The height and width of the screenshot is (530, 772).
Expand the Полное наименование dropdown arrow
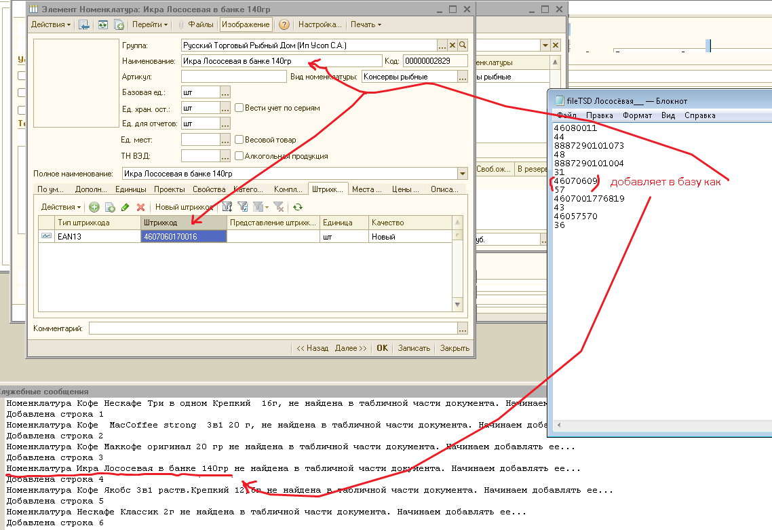(463, 174)
